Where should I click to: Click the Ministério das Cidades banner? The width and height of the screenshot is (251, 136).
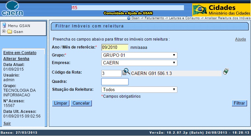click(221, 10)
